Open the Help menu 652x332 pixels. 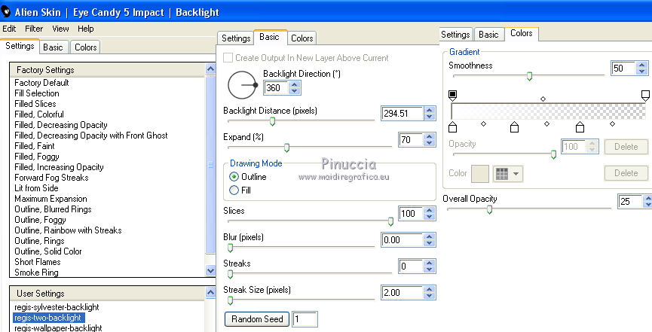[x=86, y=29]
